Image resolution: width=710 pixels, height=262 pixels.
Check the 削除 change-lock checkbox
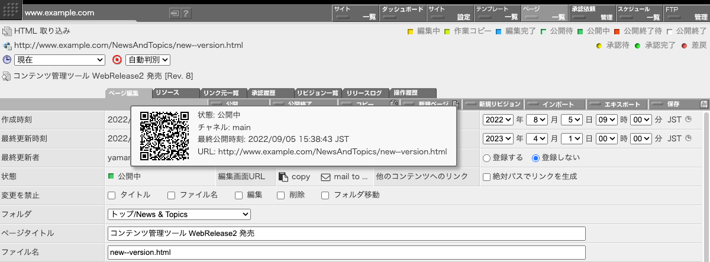pyautogui.click(x=282, y=195)
